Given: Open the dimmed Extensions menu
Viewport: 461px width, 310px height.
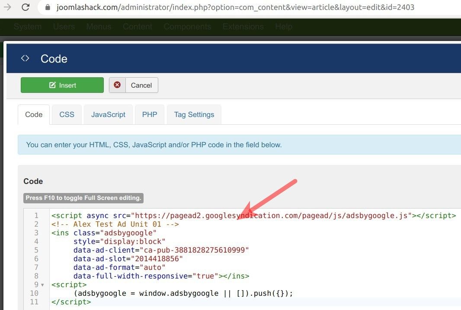Looking at the screenshot, I should tap(243, 27).
